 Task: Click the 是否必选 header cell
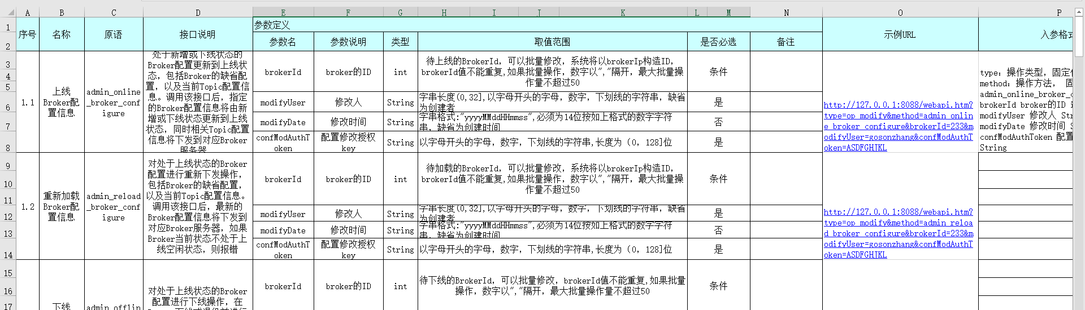coord(718,42)
